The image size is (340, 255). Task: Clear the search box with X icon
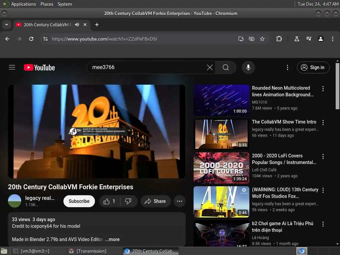click(x=210, y=67)
